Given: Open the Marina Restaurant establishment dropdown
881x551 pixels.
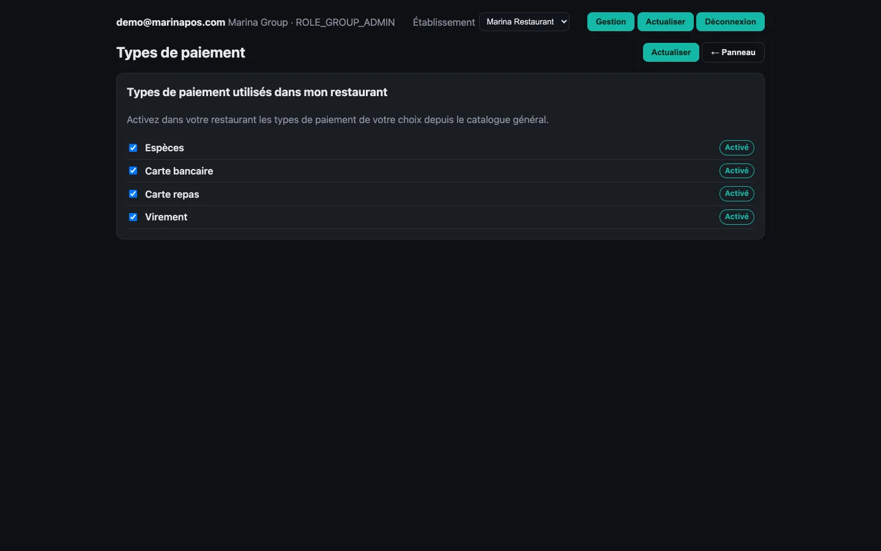Looking at the screenshot, I should pyautogui.click(x=524, y=22).
